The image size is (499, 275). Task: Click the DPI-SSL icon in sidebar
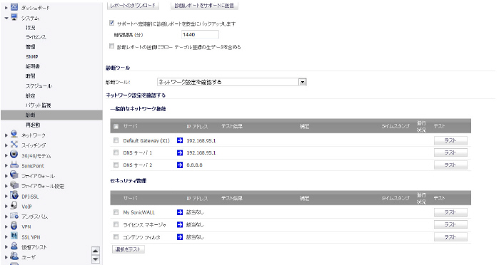pos(14,196)
